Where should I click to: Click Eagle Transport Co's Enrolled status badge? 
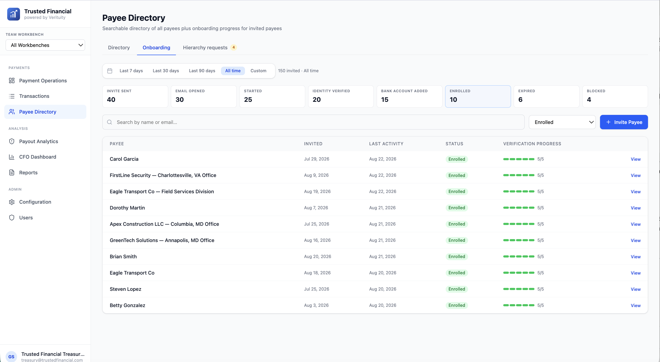(457, 273)
